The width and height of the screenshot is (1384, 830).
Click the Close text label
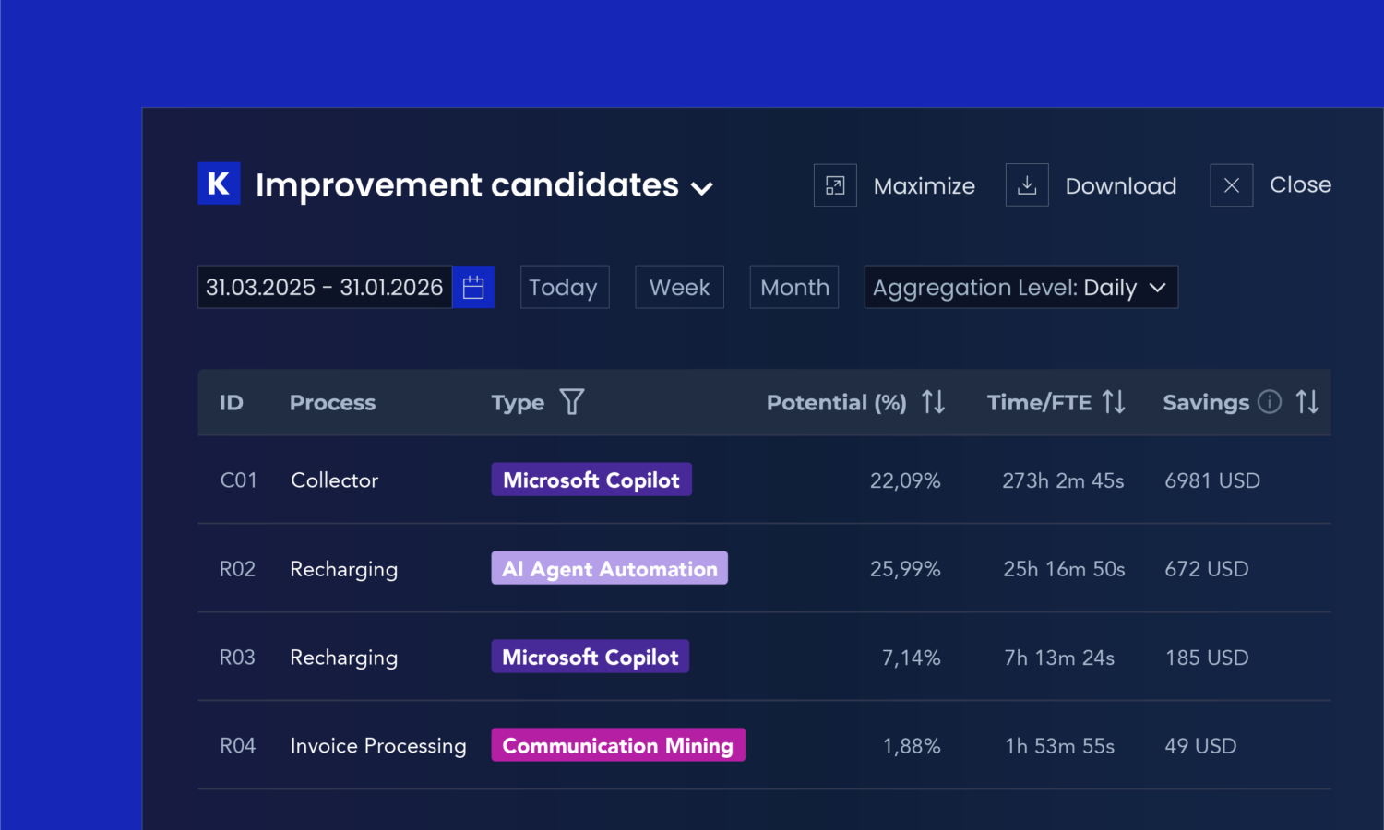pos(1301,184)
